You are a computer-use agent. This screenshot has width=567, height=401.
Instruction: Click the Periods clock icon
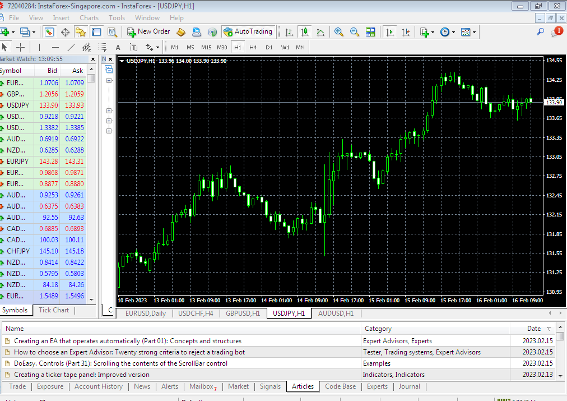point(445,32)
